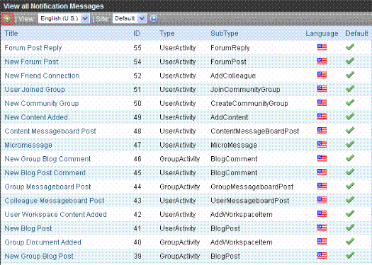Click default checkmark for Group Document Added

tap(350, 242)
